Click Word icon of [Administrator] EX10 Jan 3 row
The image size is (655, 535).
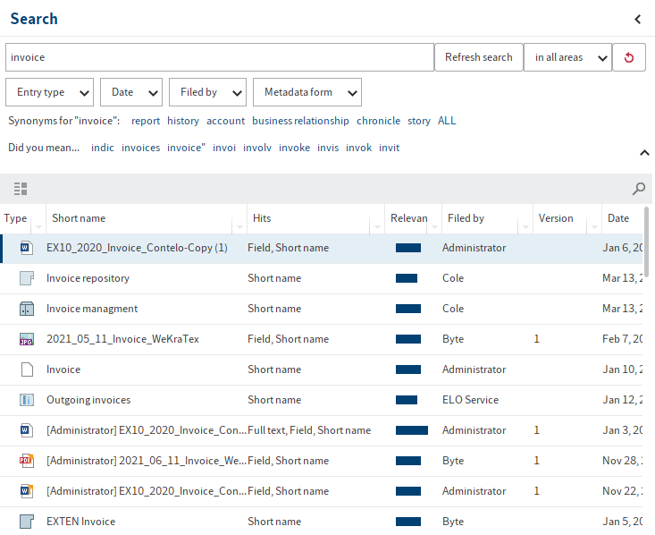tap(26, 430)
